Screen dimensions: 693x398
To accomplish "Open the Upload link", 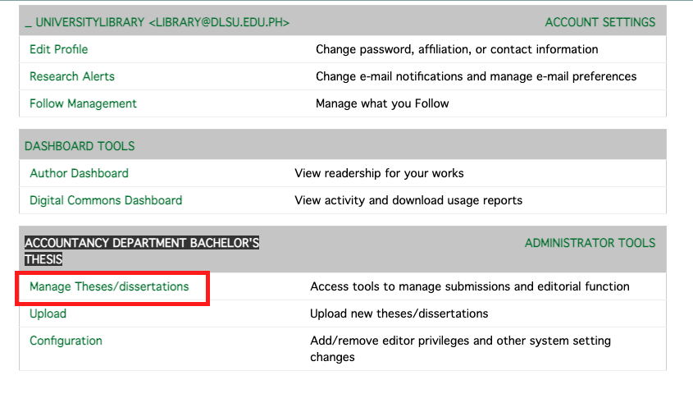I will click(48, 313).
